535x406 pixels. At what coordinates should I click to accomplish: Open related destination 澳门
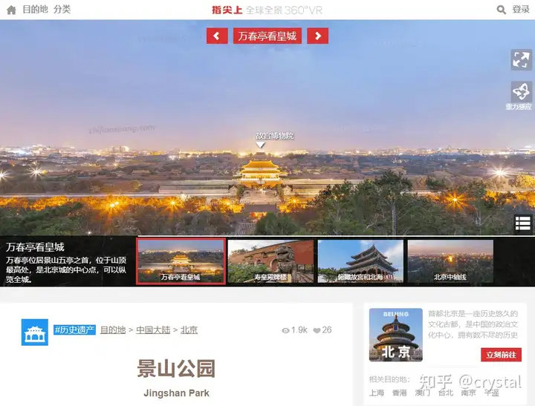click(422, 393)
